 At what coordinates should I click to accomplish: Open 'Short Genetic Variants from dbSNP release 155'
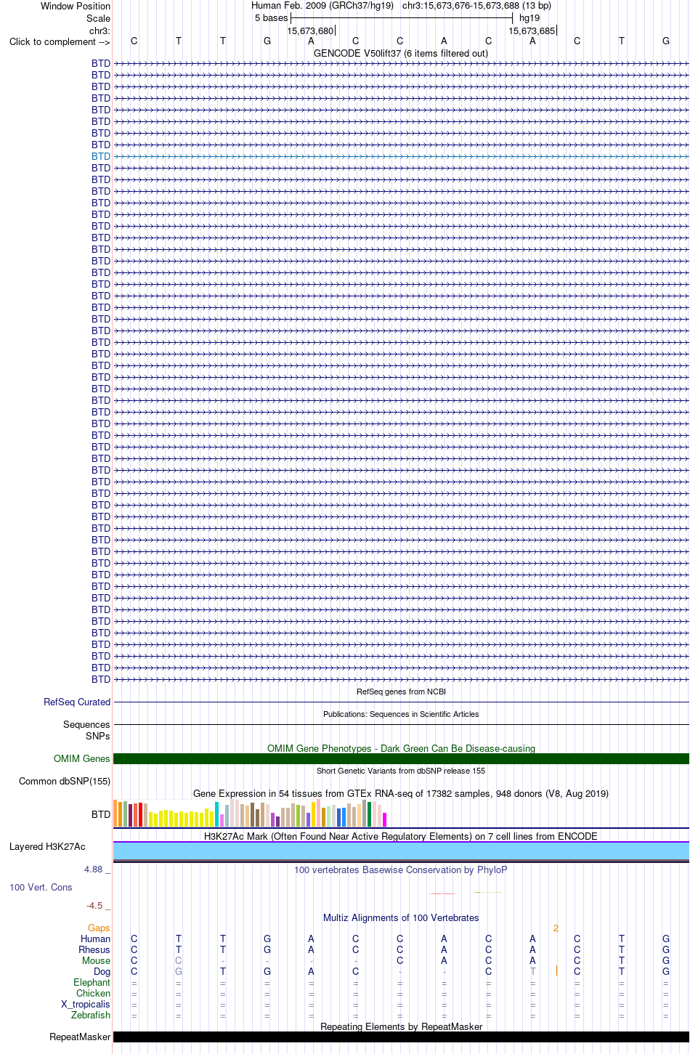point(401,771)
